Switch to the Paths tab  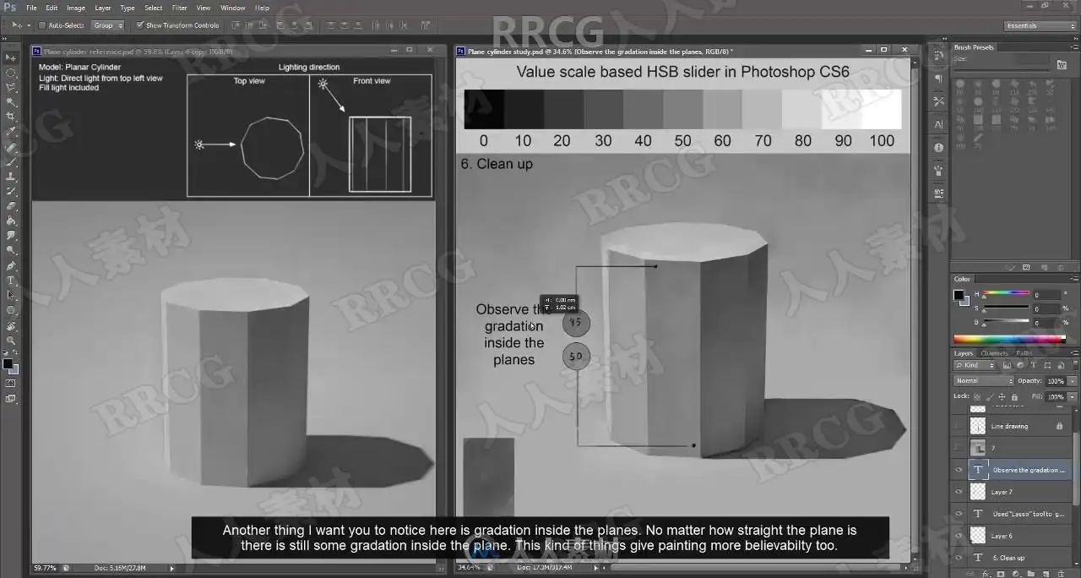click(x=1024, y=353)
